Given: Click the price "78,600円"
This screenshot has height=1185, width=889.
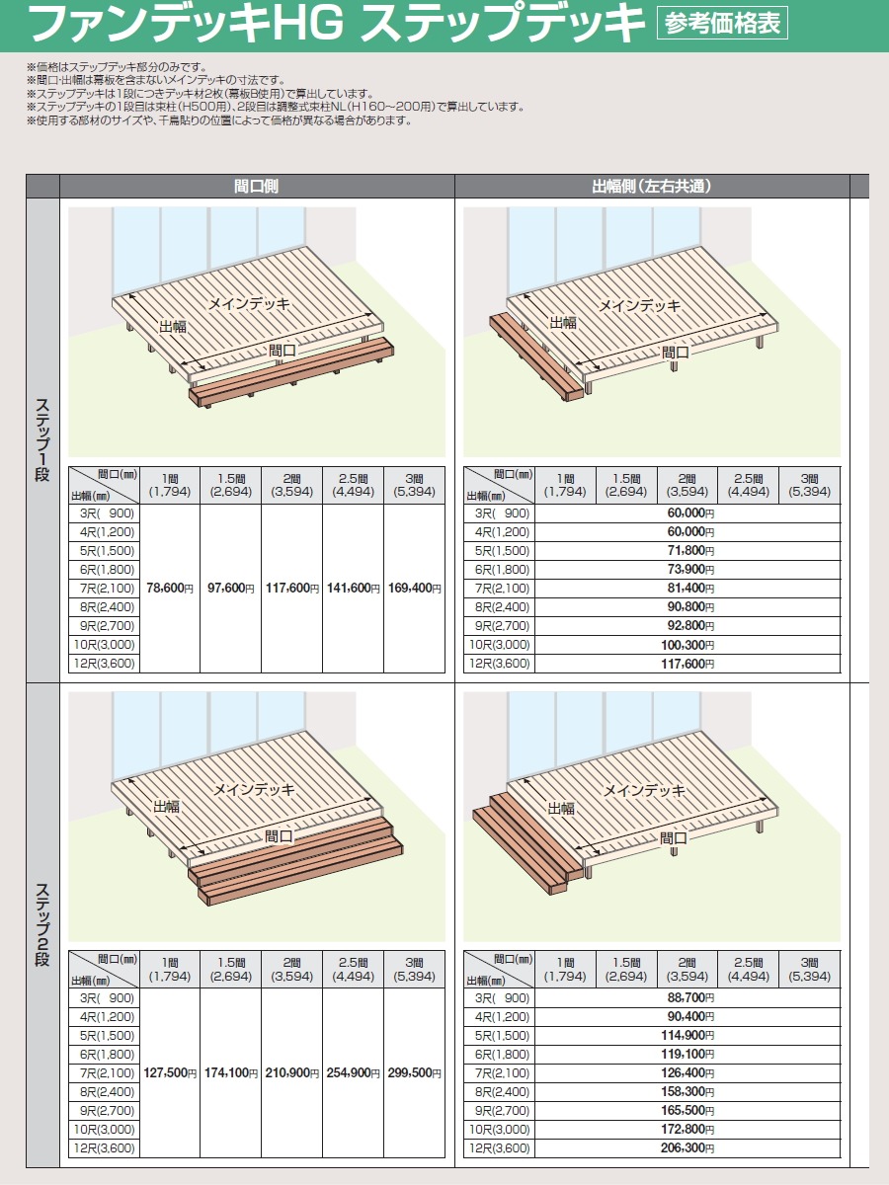Looking at the screenshot, I should 170,589.
